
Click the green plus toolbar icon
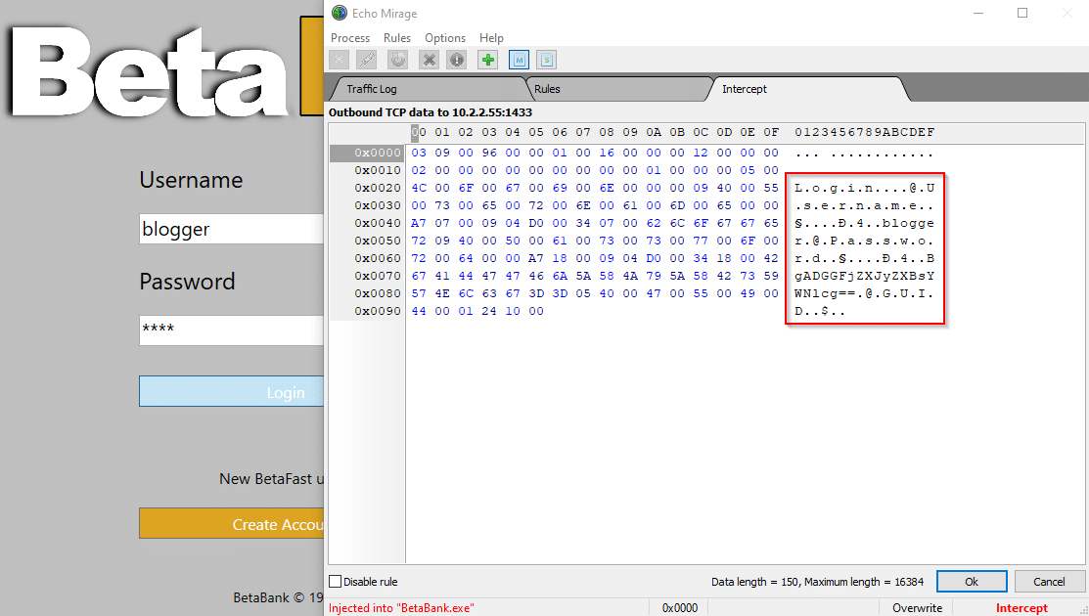[488, 60]
